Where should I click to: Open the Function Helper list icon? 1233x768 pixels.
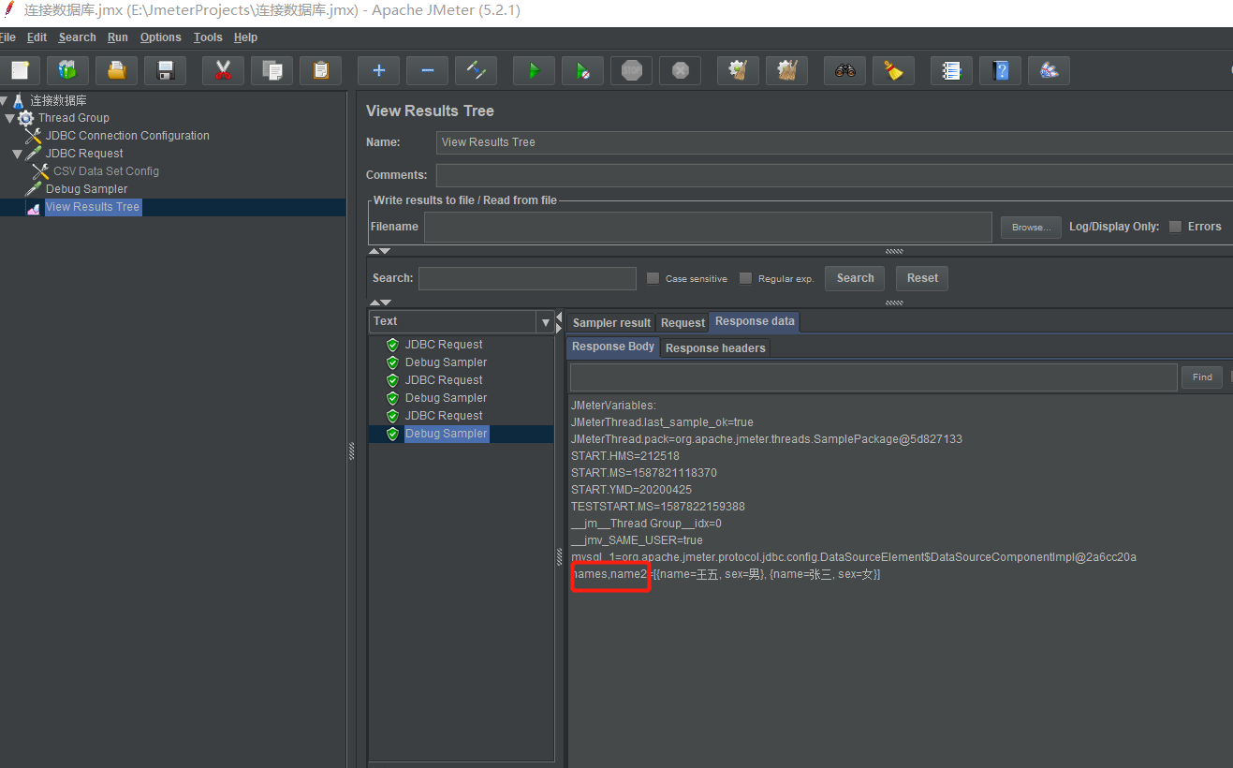(951, 70)
